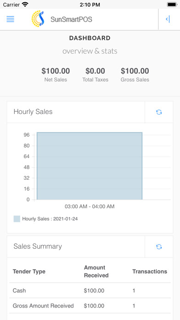Click the SunSmartPOS title text
The image size is (180, 320).
71,19
